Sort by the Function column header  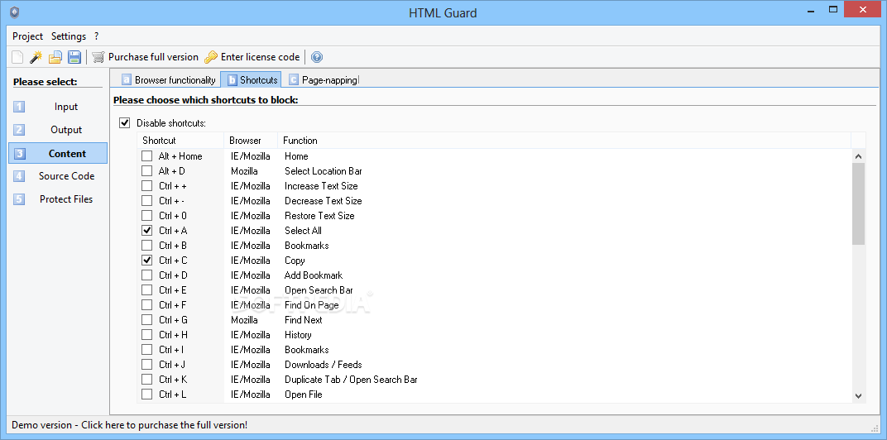564,141
